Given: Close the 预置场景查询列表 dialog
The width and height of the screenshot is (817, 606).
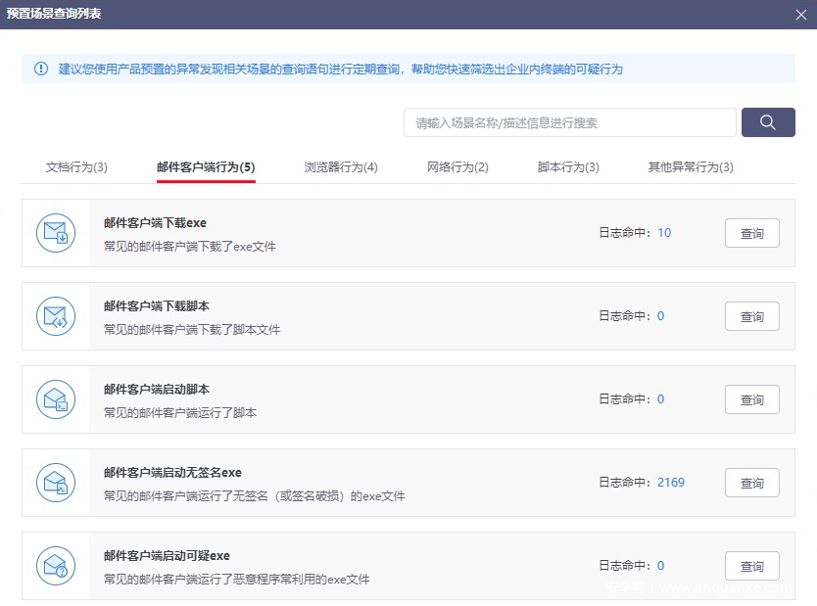Looking at the screenshot, I should pyautogui.click(x=801, y=14).
